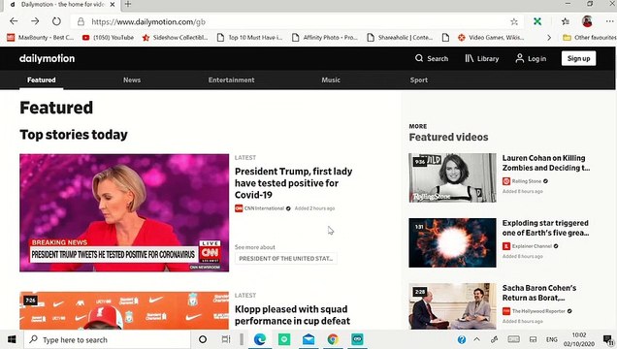Click the blue help icon in tray
Viewport: 617px width, 349px height.
tap(462, 339)
